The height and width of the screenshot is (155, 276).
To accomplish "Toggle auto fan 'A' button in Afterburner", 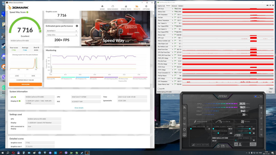I will [236, 144].
